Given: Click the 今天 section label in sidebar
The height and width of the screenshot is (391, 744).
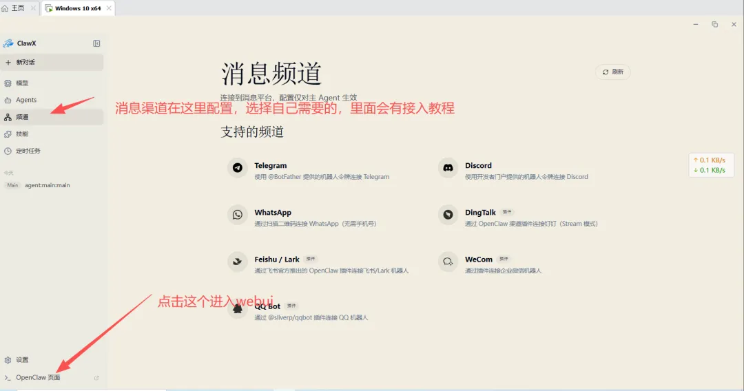Looking at the screenshot, I should [8, 173].
